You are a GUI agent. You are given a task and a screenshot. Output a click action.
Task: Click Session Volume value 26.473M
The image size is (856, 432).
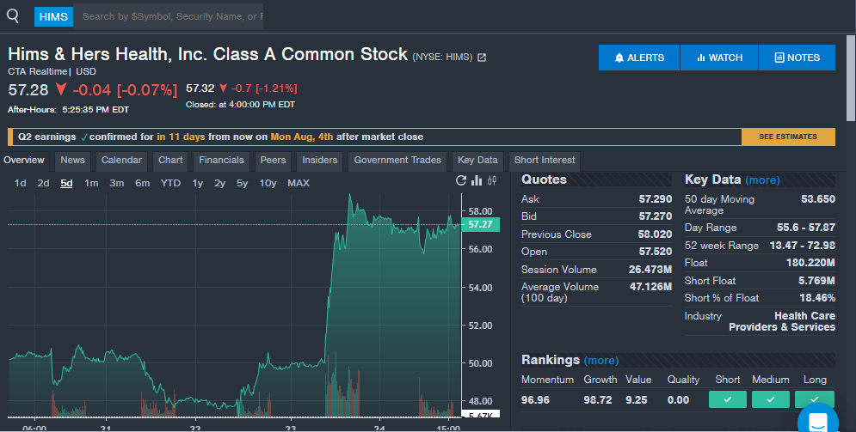coord(650,270)
